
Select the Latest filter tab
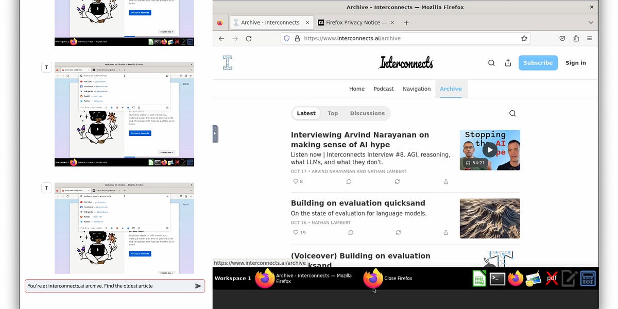click(x=306, y=113)
